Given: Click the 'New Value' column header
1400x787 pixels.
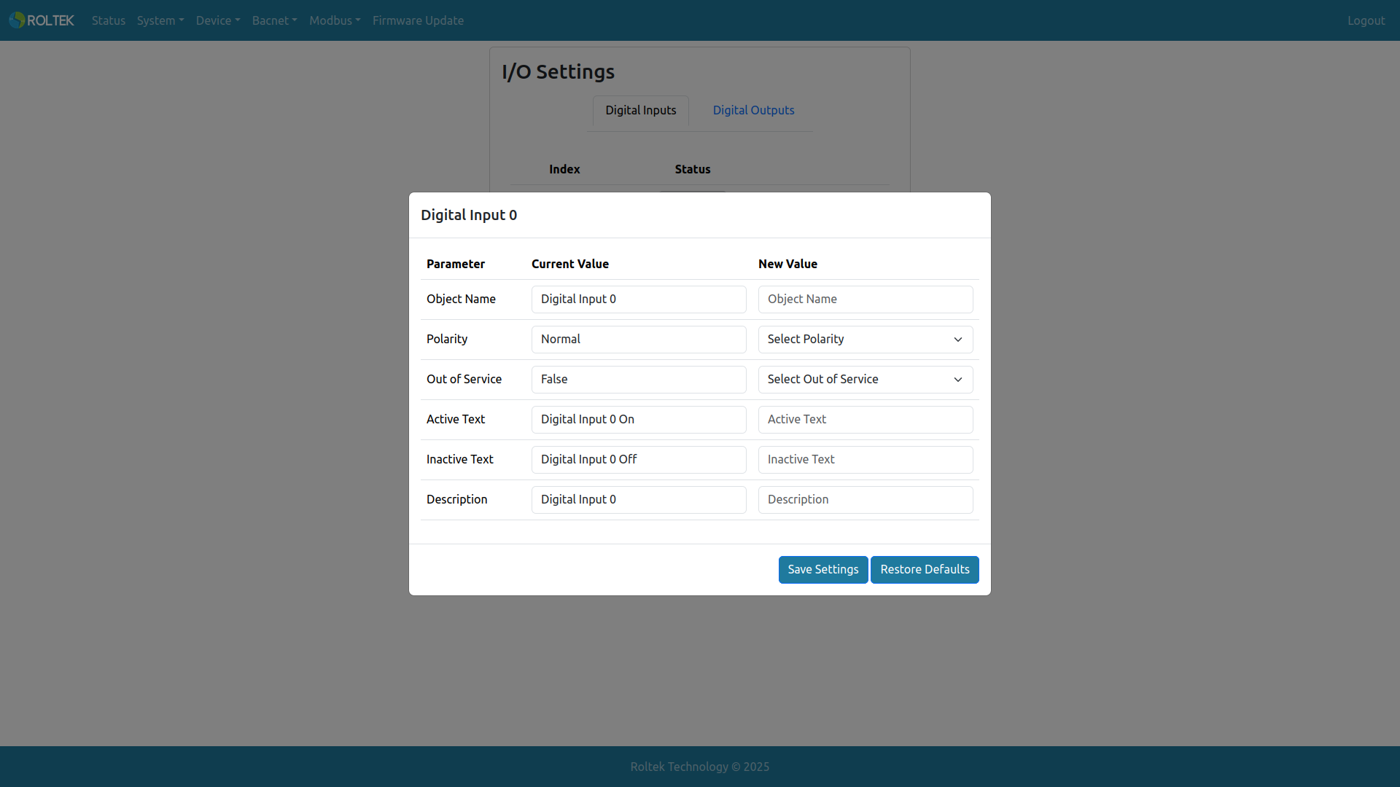Looking at the screenshot, I should tap(787, 264).
